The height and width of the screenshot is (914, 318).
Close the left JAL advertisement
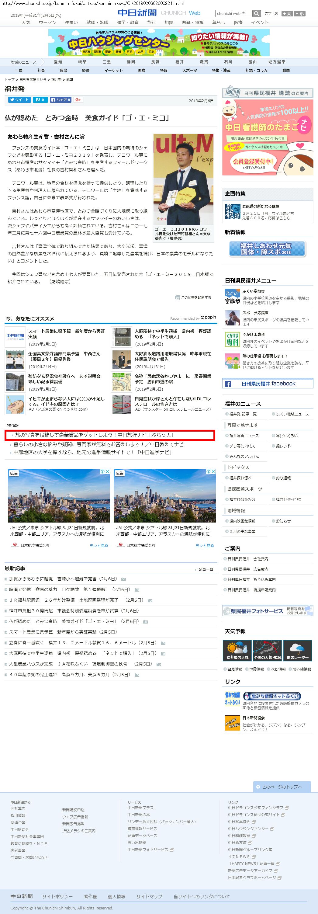pyautogui.click(x=107, y=471)
